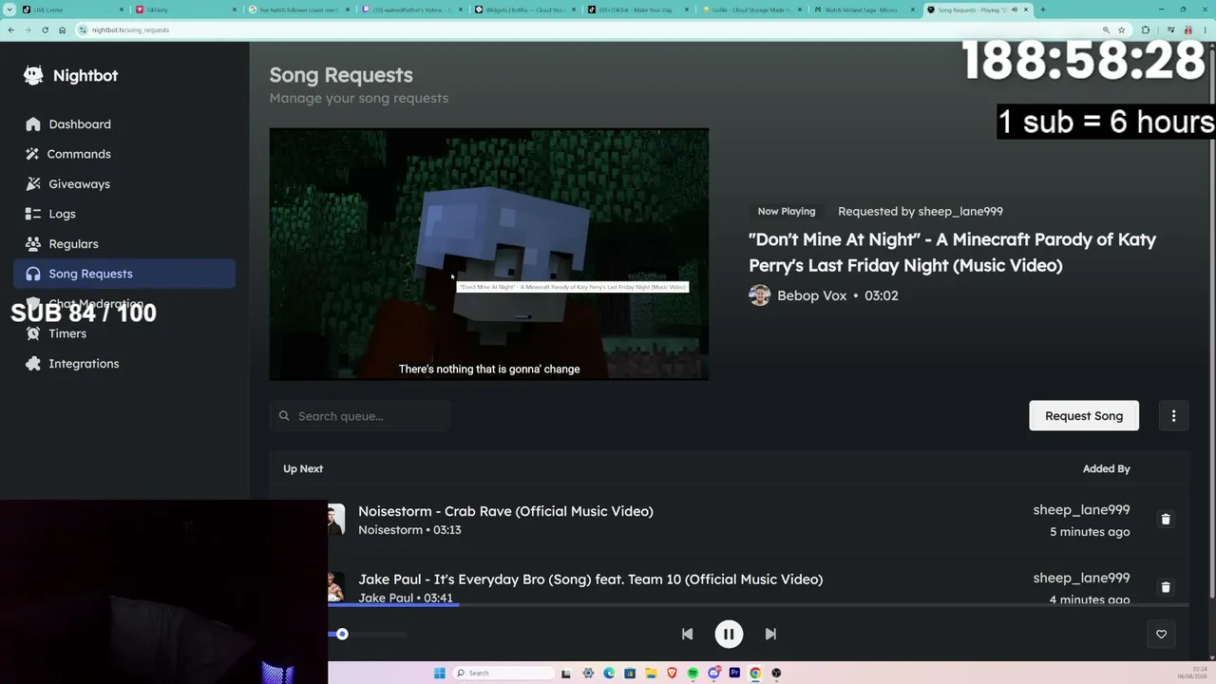Click the heart favorite icon
This screenshot has height=684, width=1216.
coord(1161,635)
